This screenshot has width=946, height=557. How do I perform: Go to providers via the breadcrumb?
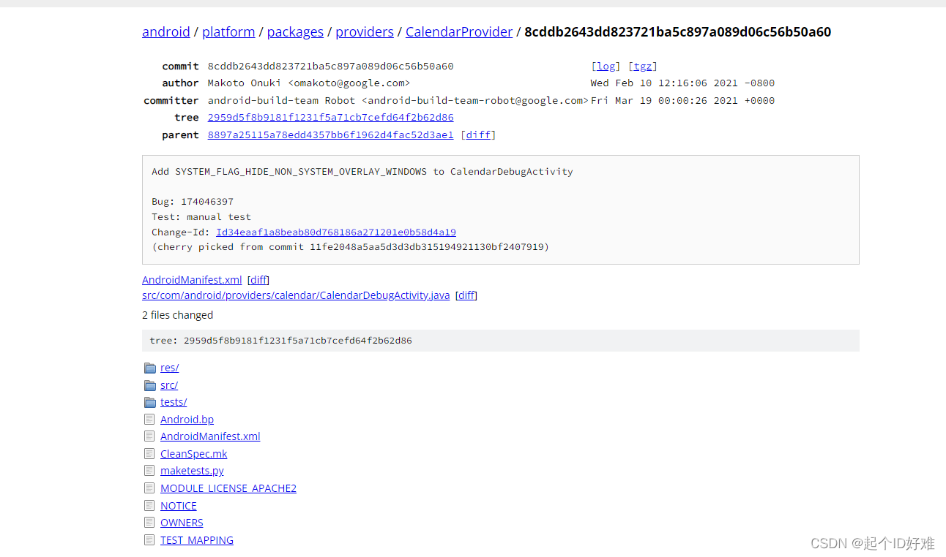point(364,31)
